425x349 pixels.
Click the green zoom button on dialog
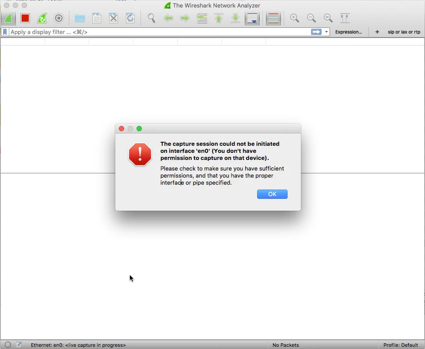point(139,129)
